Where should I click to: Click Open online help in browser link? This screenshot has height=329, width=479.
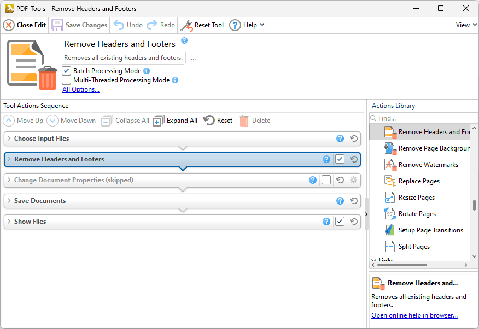414,315
